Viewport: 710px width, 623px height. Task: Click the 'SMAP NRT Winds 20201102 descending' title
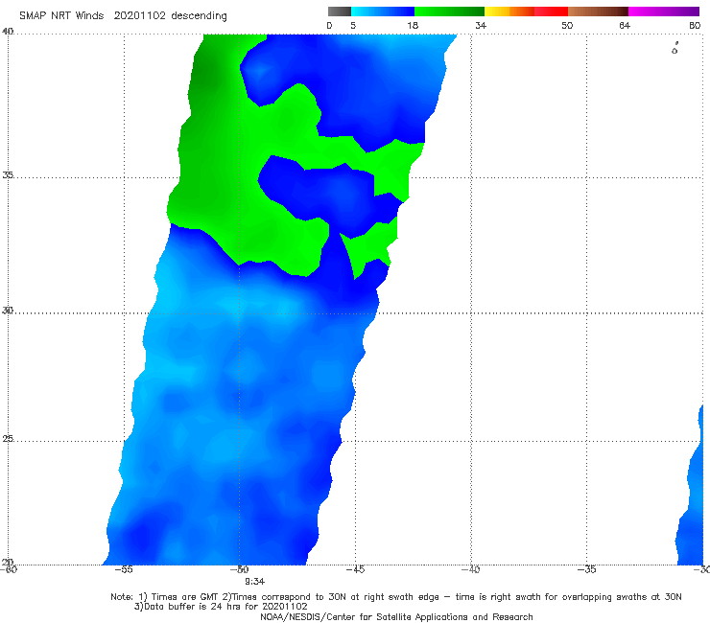[123, 16]
